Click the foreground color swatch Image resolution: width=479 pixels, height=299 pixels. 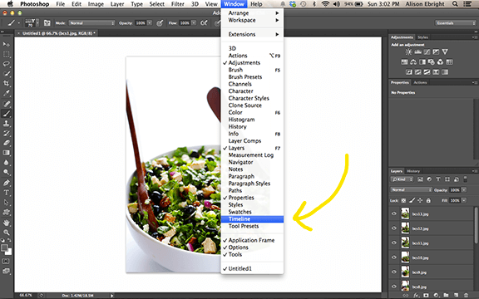pyautogui.click(x=4, y=248)
